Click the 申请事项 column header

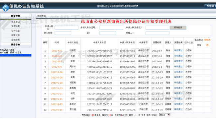(144, 42)
